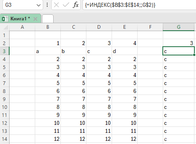The width and height of the screenshot is (196, 144).
Task: Click cell G2 containing 3
Action: click(x=178, y=43)
